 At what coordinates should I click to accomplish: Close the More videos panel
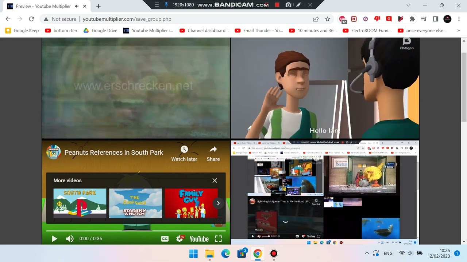[x=215, y=180]
